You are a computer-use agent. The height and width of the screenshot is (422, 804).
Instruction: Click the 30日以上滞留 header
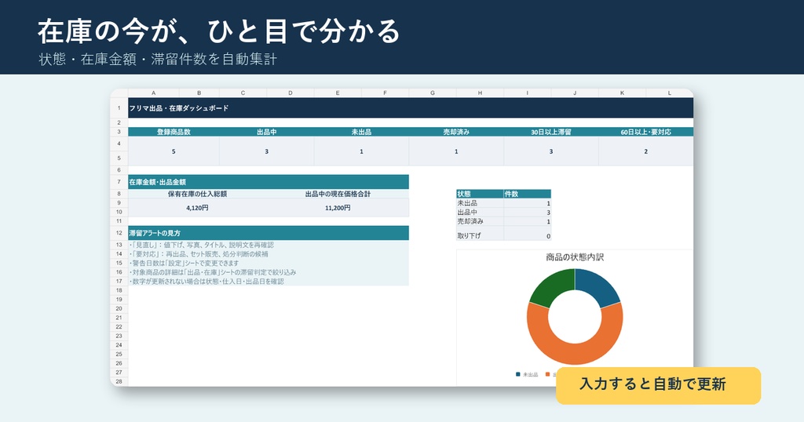coord(551,132)
